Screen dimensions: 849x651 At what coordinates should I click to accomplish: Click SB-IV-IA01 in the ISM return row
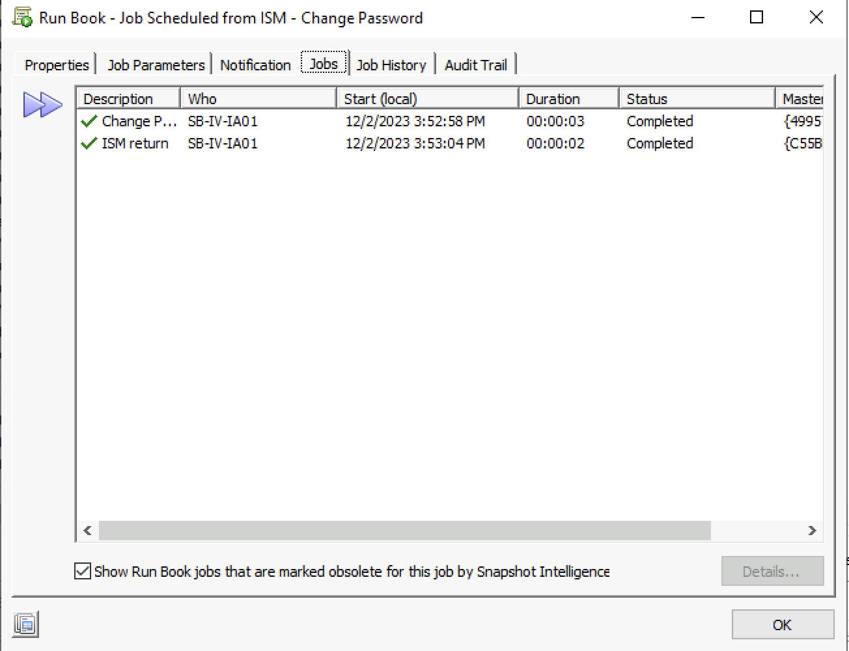223,143
